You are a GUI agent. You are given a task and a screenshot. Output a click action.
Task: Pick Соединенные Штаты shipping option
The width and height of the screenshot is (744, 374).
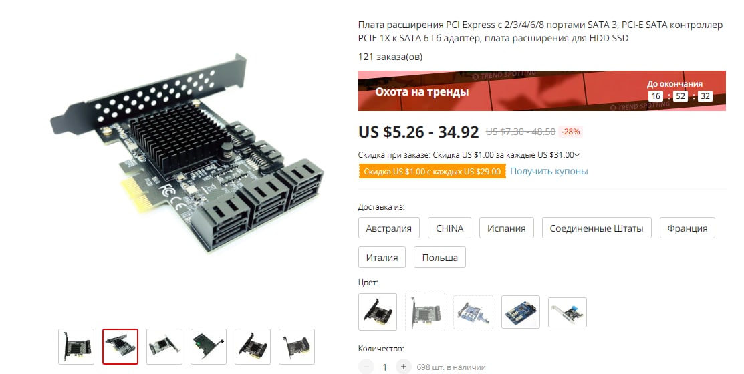596,228
